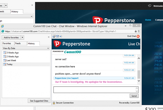Click the send transcript icon in chat toolbar

(54, 36)
